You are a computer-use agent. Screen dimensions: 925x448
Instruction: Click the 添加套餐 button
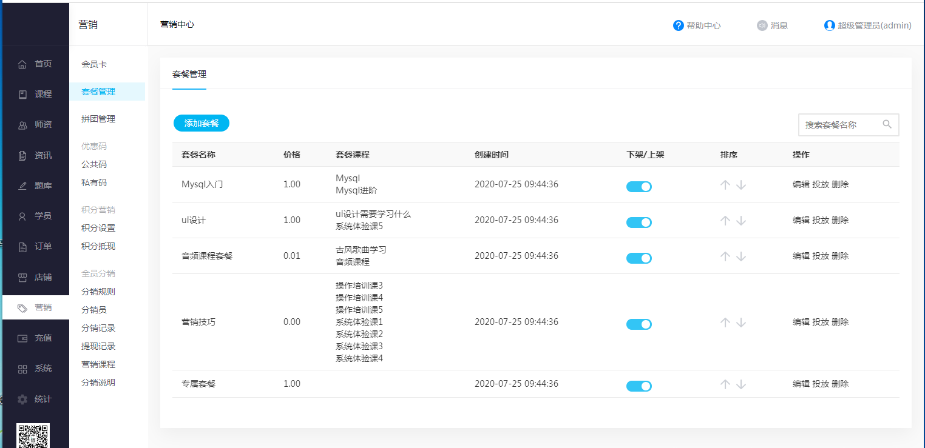pos(202,123)
